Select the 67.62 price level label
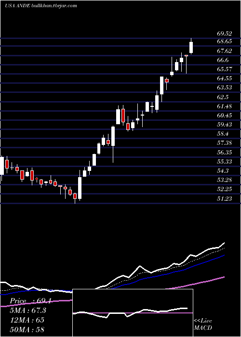The image size is (241, 337). click(225, 51)
